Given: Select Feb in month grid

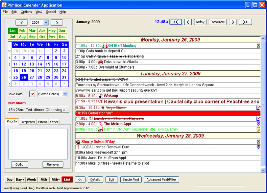Looking at the screenshot, I should coord(22,31).
